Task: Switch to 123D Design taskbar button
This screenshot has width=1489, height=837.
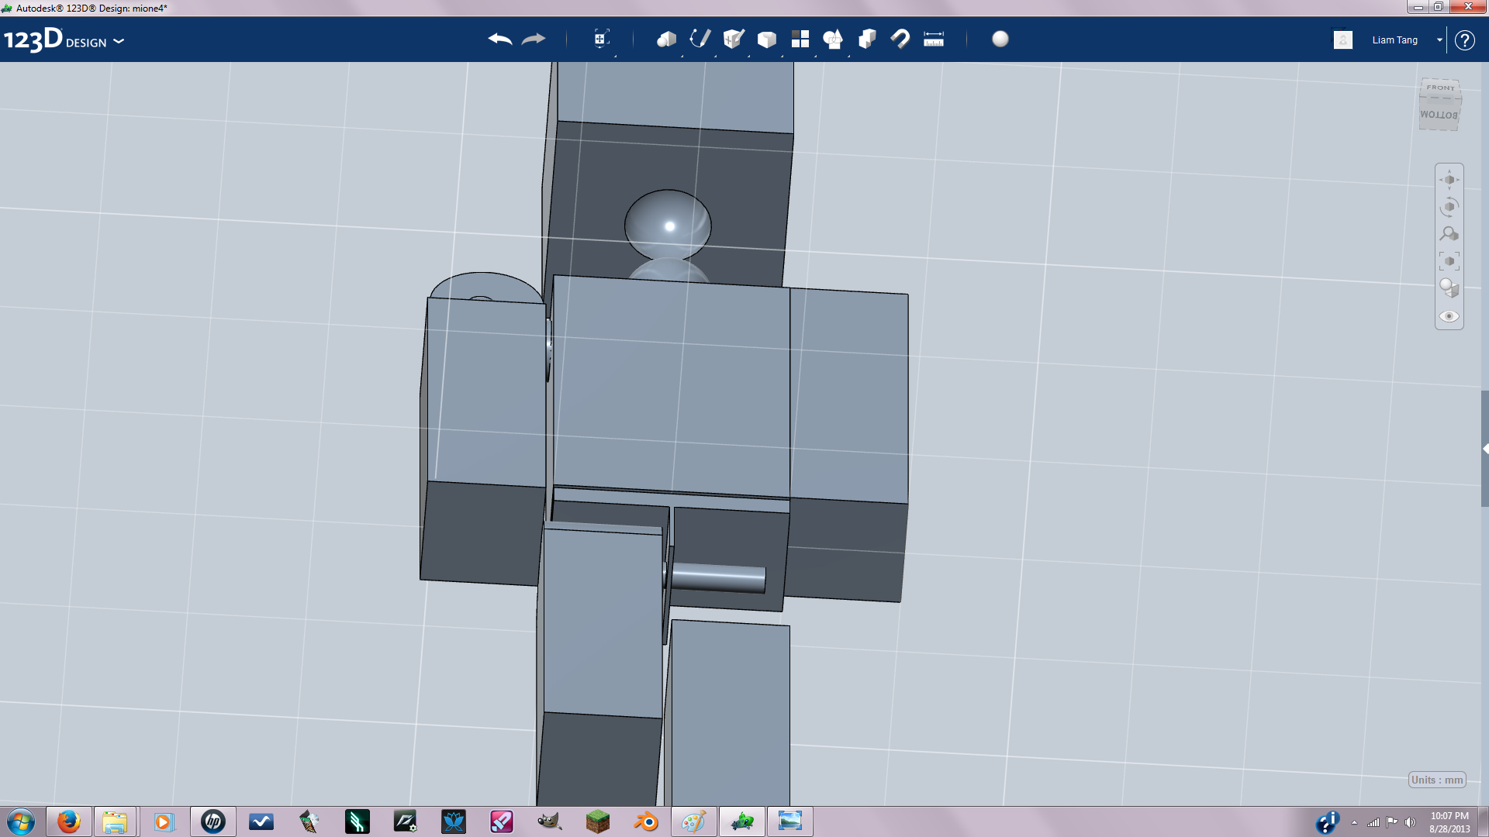Action: coord(742,821)
